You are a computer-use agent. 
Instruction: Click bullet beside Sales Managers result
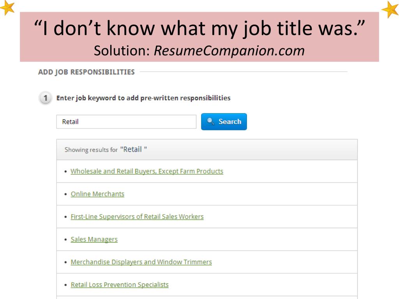(x=65, y=239)
